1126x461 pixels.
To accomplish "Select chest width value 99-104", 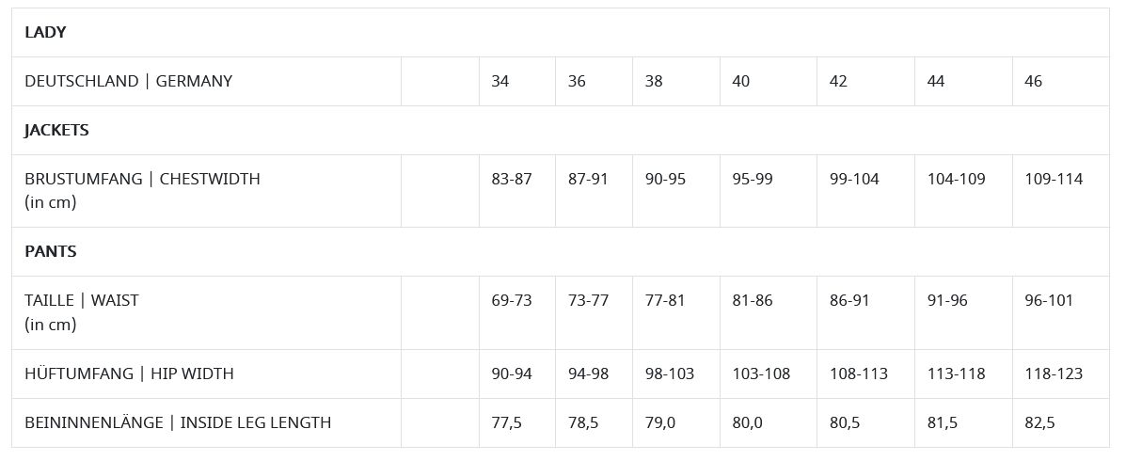I will [854, 179].
